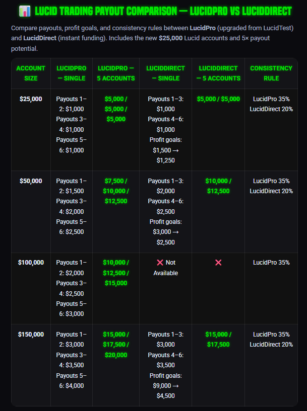Click the page title Lucid Trading Payout Comparison
This screenshot has height=411, width=307.
[163, 11]
